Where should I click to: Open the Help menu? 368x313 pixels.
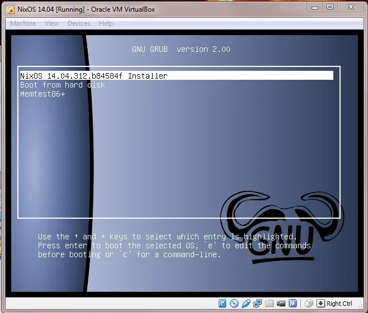(x=106, y=23)
